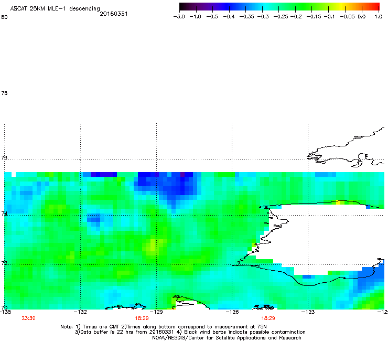Click the longitude label -123
The height and width of the screenshot is (341, 388).
tap(308, 312)
